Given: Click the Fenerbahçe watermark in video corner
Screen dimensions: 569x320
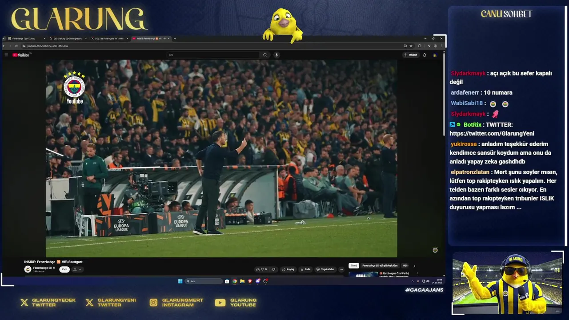Looking at the screenshot, I should point(435,250).
